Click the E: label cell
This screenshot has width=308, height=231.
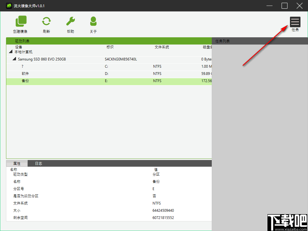click(106, 81)
